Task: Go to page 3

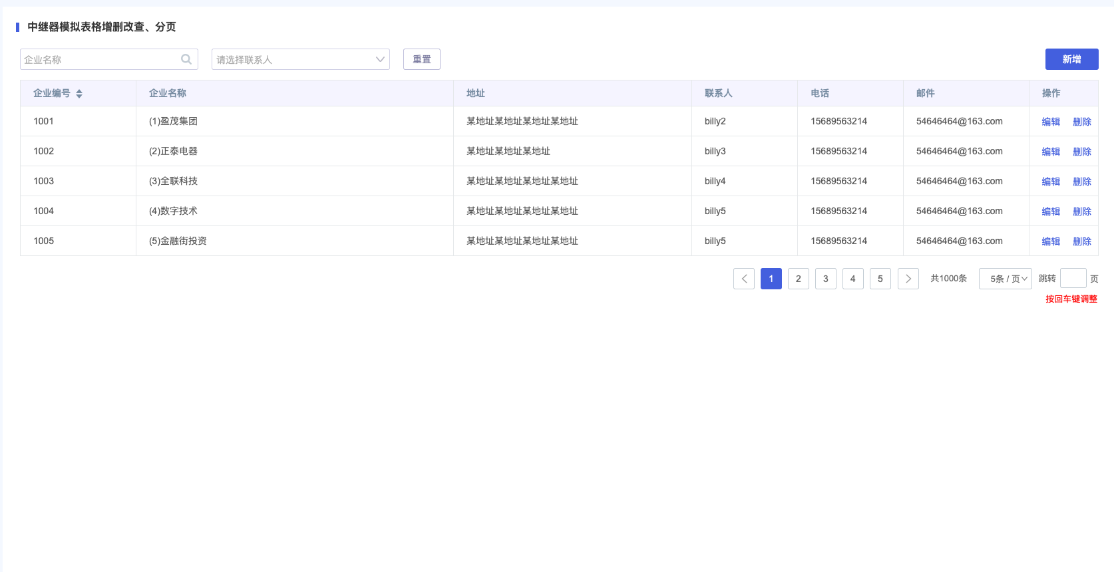Action: [826, 279]
